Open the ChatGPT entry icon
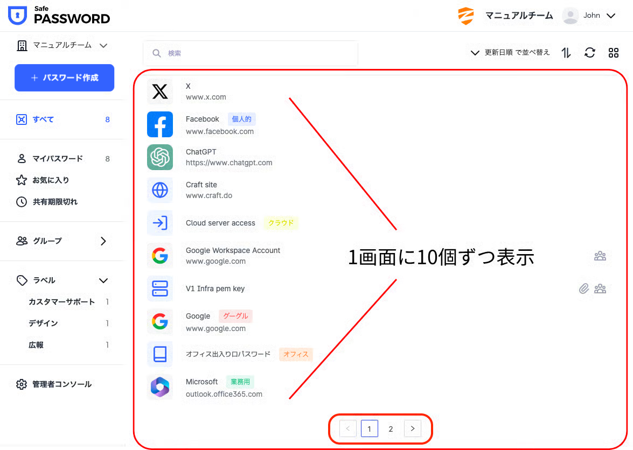This screenshot has width=633, height=450. click(x=160, y=157)
